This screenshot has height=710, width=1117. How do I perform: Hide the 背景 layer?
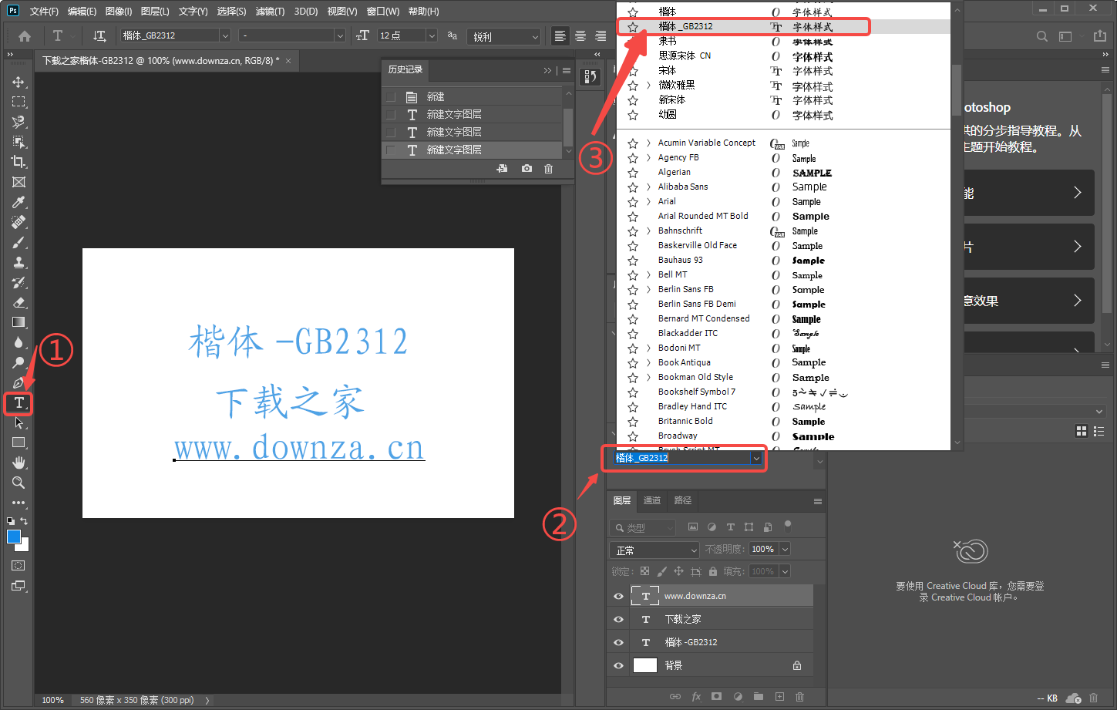coord(618,665)
